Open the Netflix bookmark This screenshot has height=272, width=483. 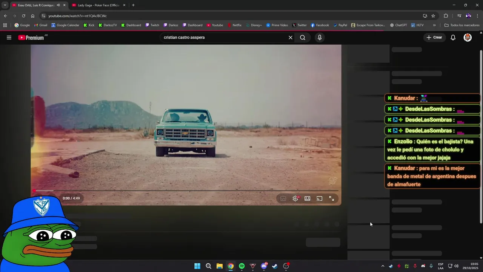click(x=234, y=25)
